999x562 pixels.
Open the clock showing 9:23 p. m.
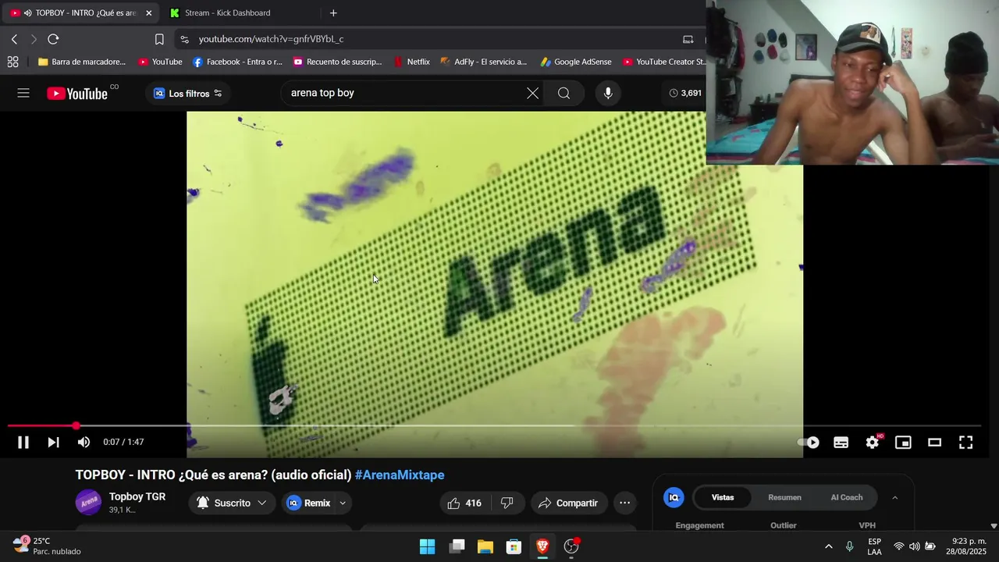pyautogui.click(x=968, y=546)
